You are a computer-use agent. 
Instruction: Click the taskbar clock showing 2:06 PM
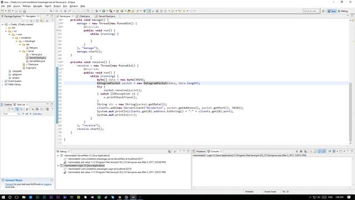coord(339,197)
